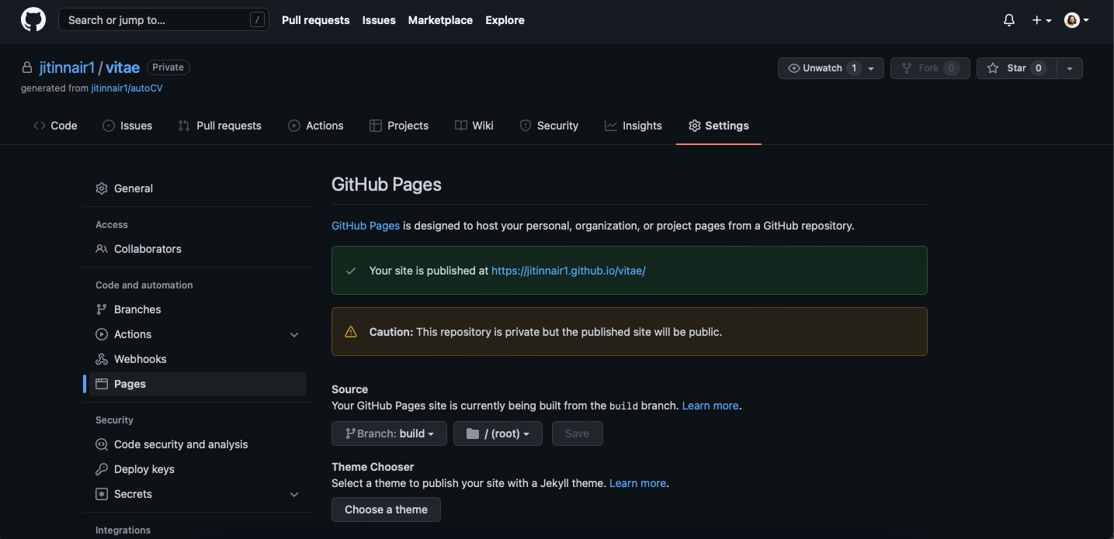1114x539 pixels.
Task: Switch to the Code tab
Action: 55,126
